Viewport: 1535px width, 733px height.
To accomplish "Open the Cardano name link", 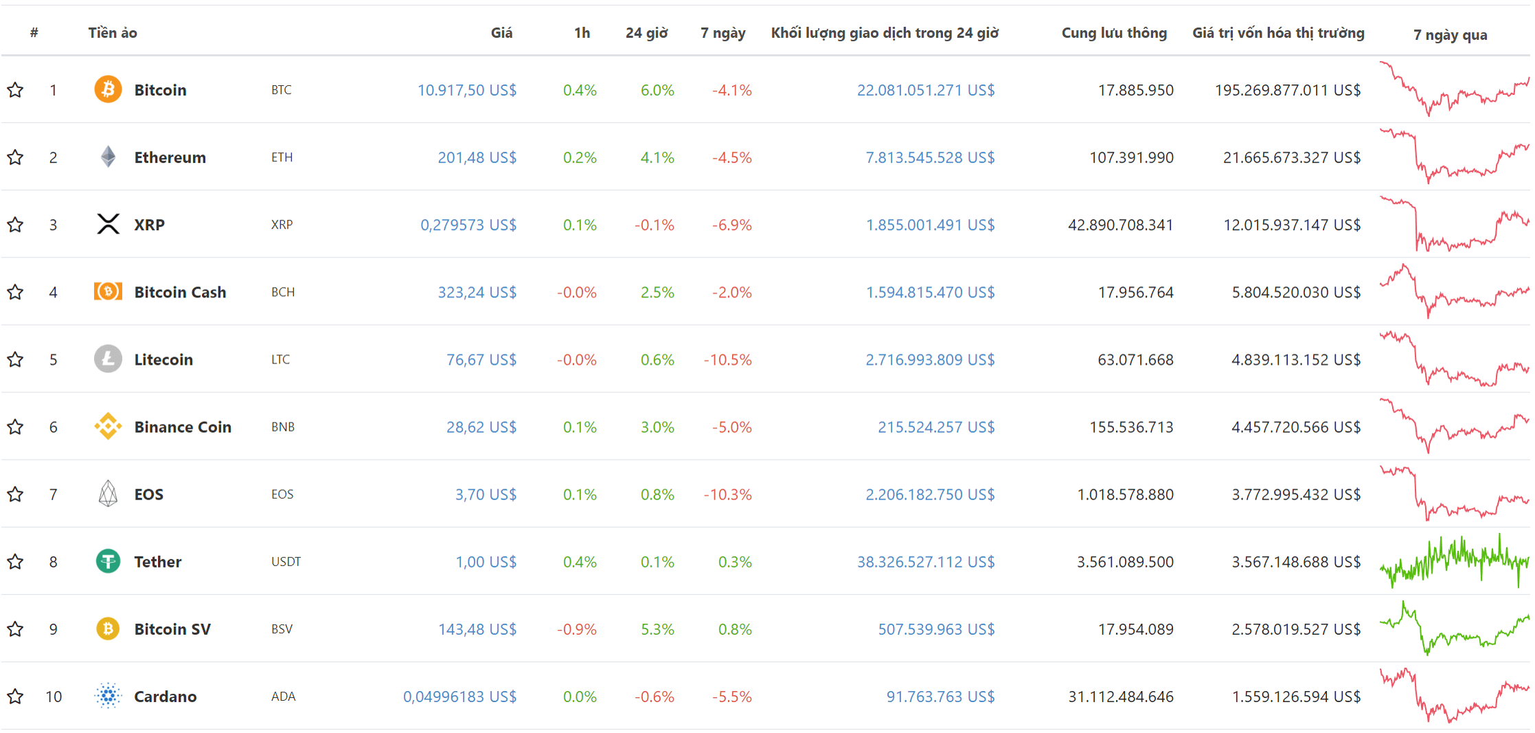I will point(165,696).
